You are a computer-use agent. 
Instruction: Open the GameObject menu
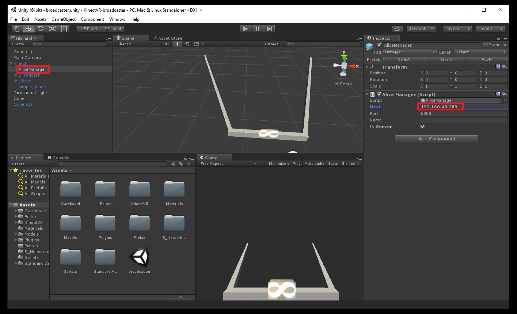point(64,19)
